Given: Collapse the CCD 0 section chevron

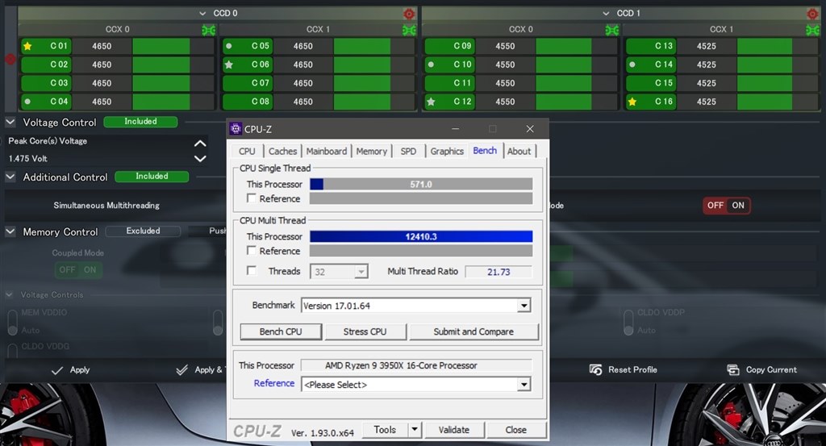Looking at the screenshot, I should [202, 13].
